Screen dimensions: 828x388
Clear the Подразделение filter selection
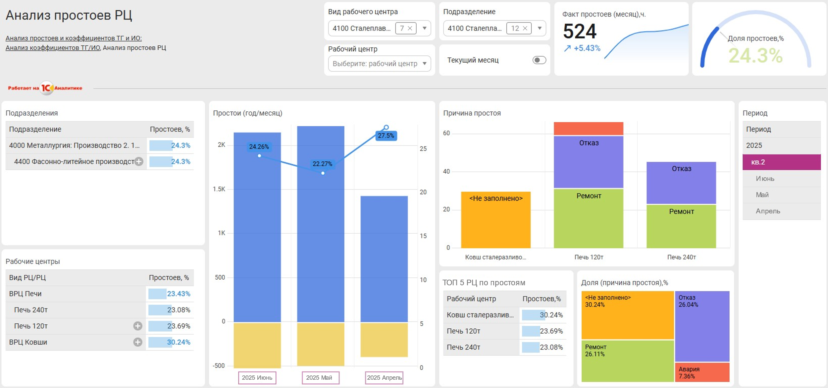pos(525,28)
